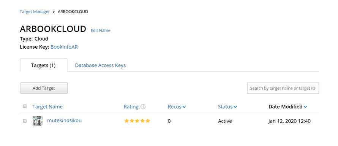The width and height of the screenshot is (338, 146).
Task: Sort using the Status chevron
Action: pyautogui.click(x=235, y=107)
